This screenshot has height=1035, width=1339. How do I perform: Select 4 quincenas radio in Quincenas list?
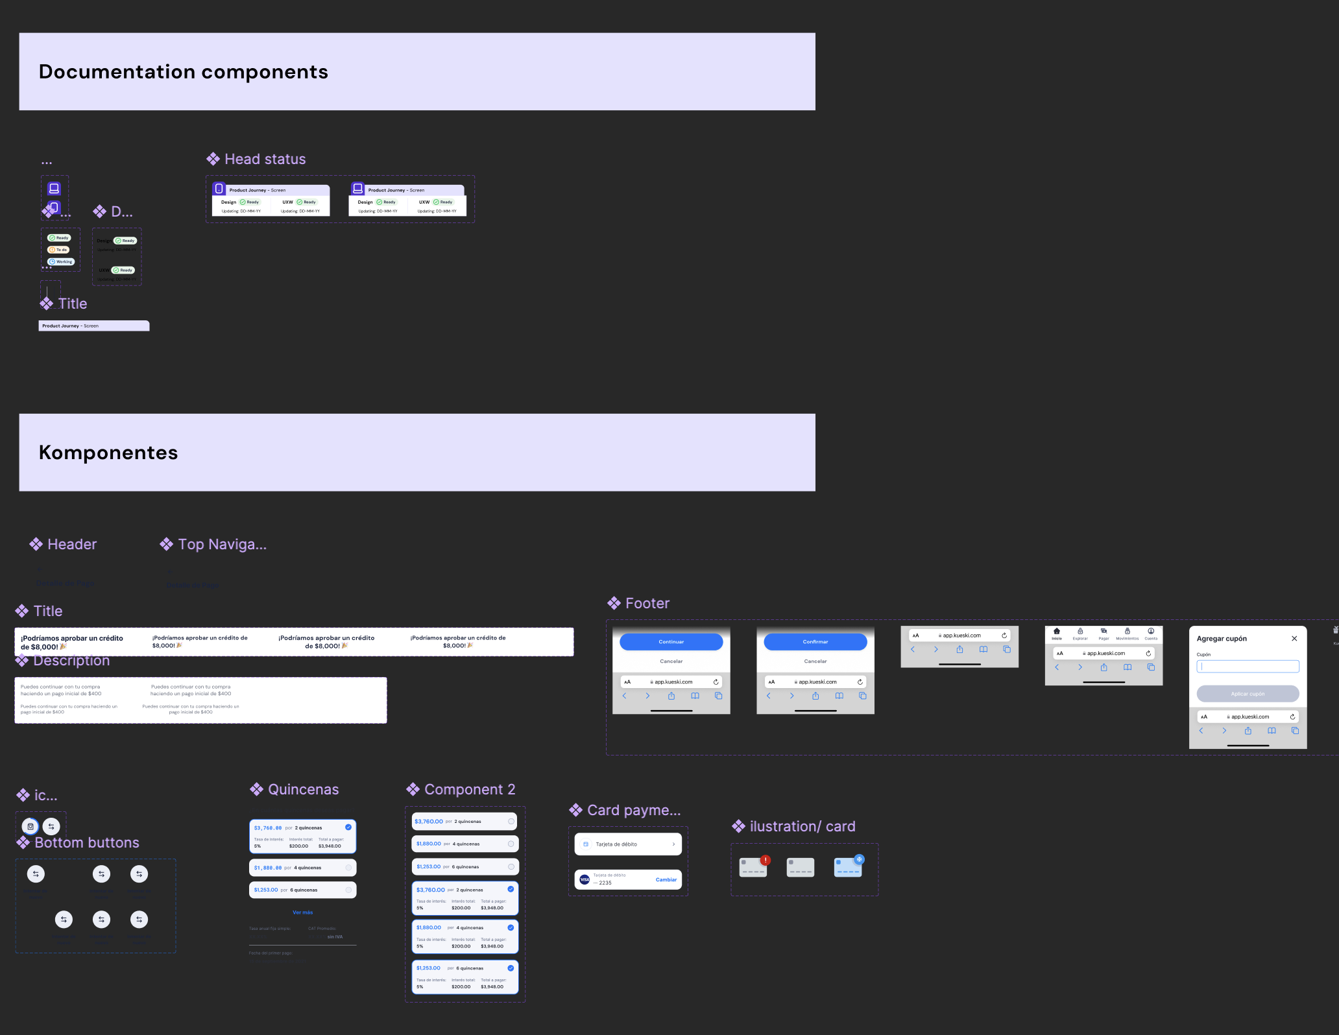(348, 868)
